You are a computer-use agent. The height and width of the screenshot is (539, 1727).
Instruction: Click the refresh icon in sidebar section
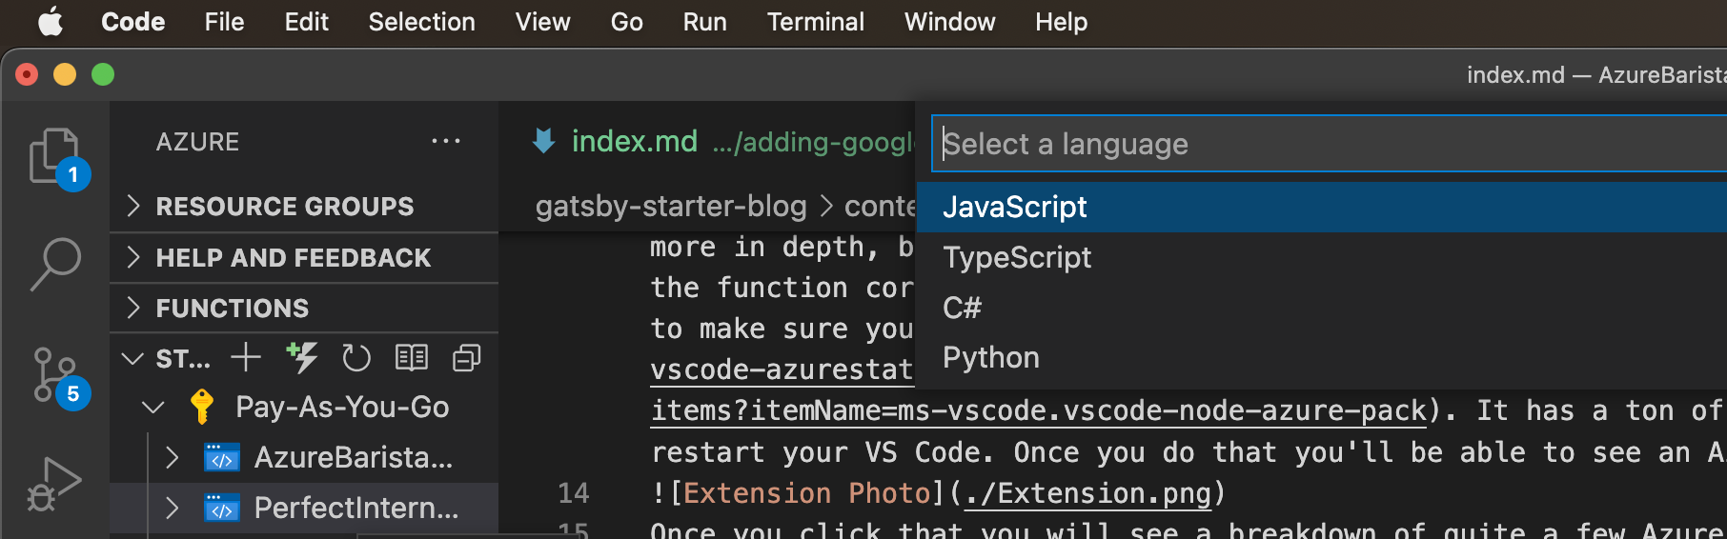pyautogui.click(x=356, y=358)
